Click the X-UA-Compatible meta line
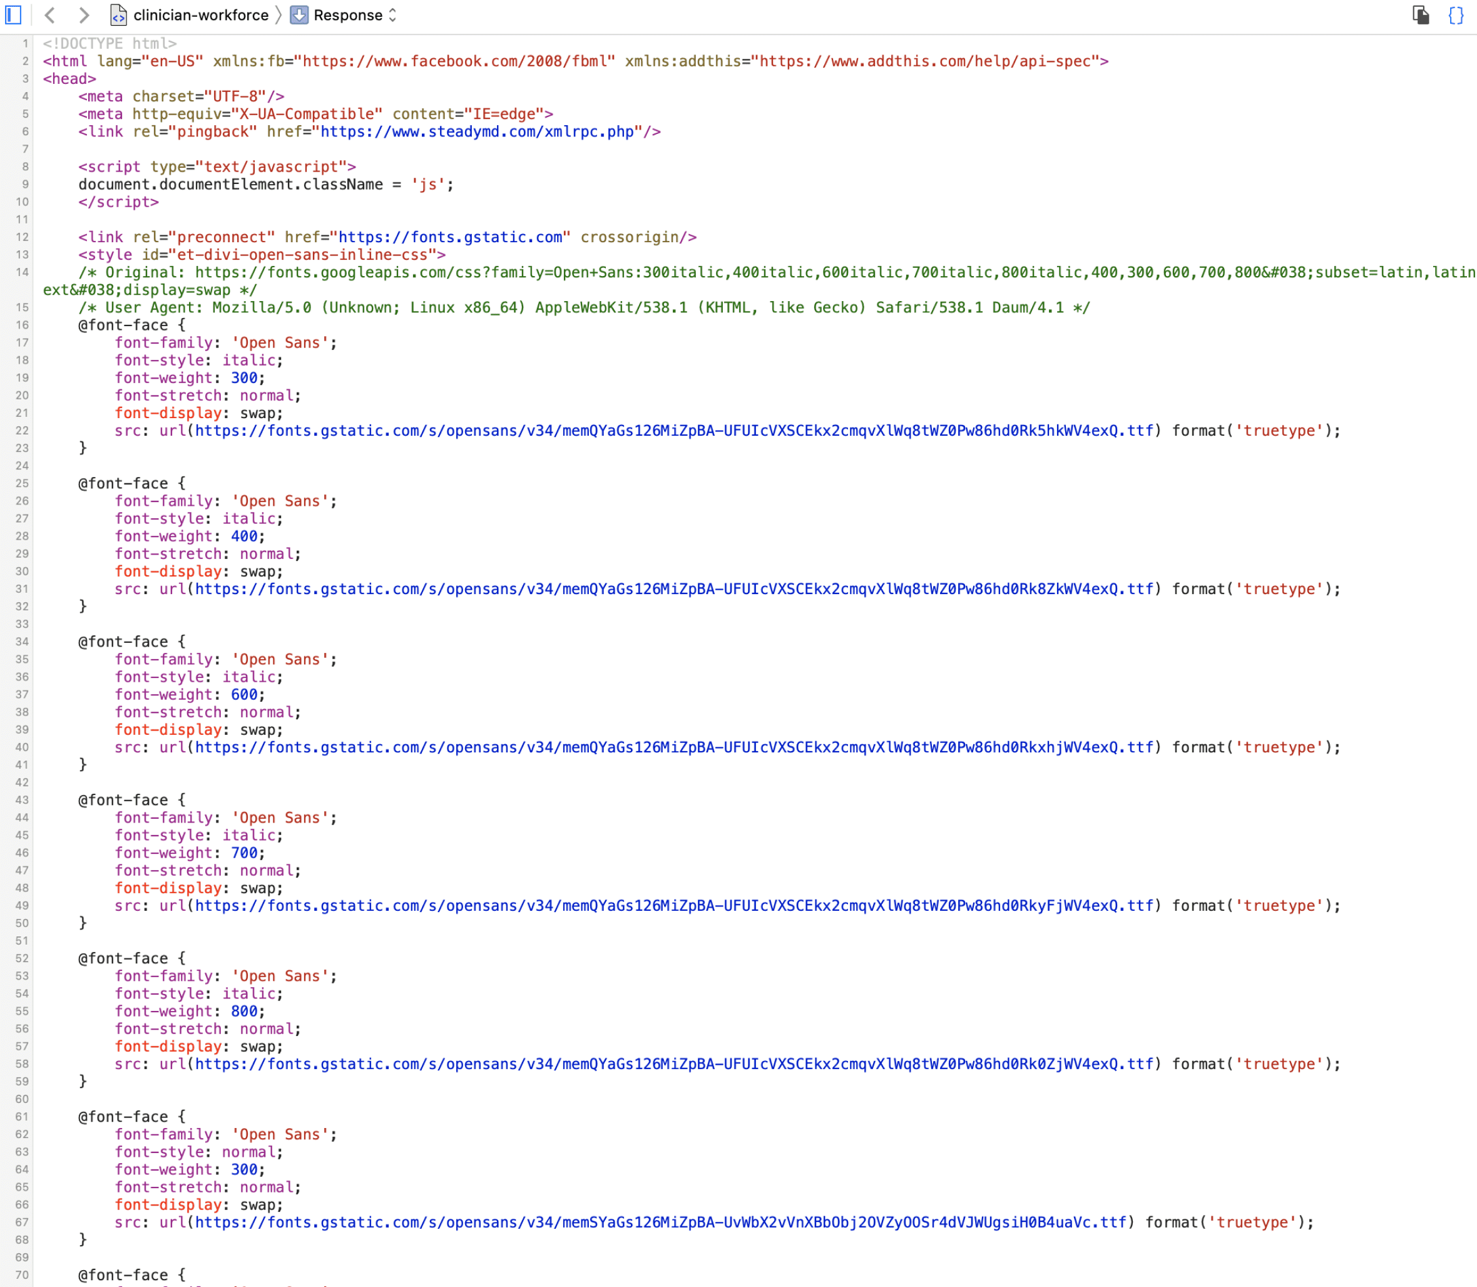 316,114
